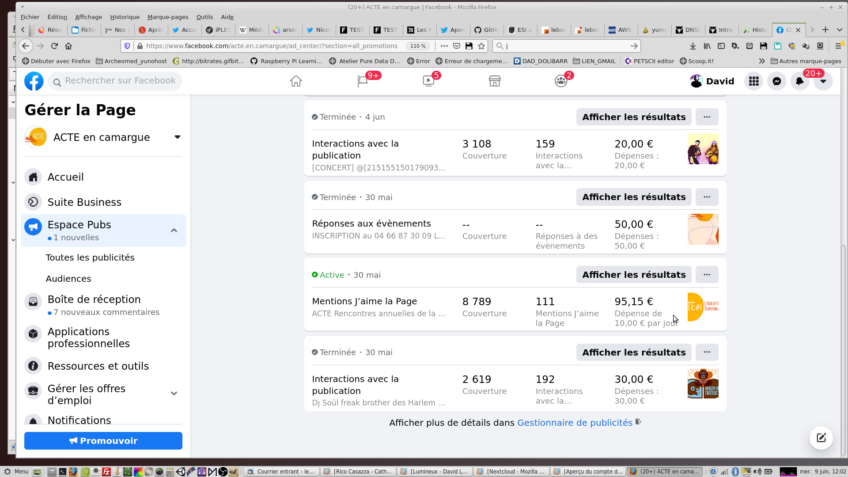Image resolution: width=848 pixels, height=477 pixels.
Task: Open Pages flag icon with 9+ badge
Action: [363, 81]
